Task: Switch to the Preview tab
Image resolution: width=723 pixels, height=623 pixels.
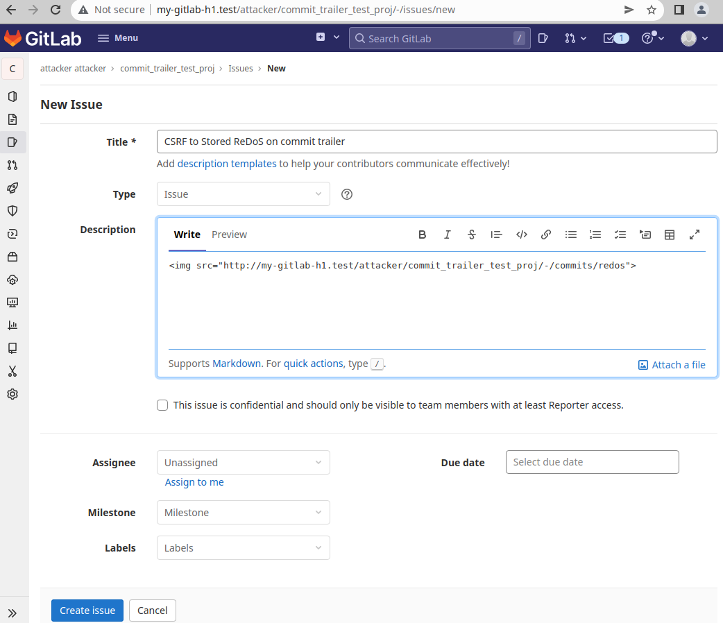Action: click(229, 234)
